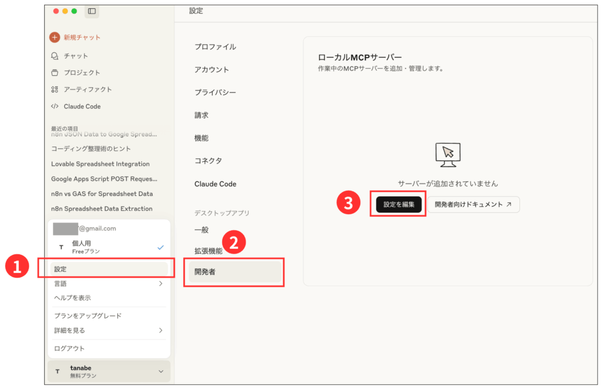Open the tanabe account dropdown chevron
Image resolution: width=603 pixels, height=389 pixels.
[x=160, y=371]
